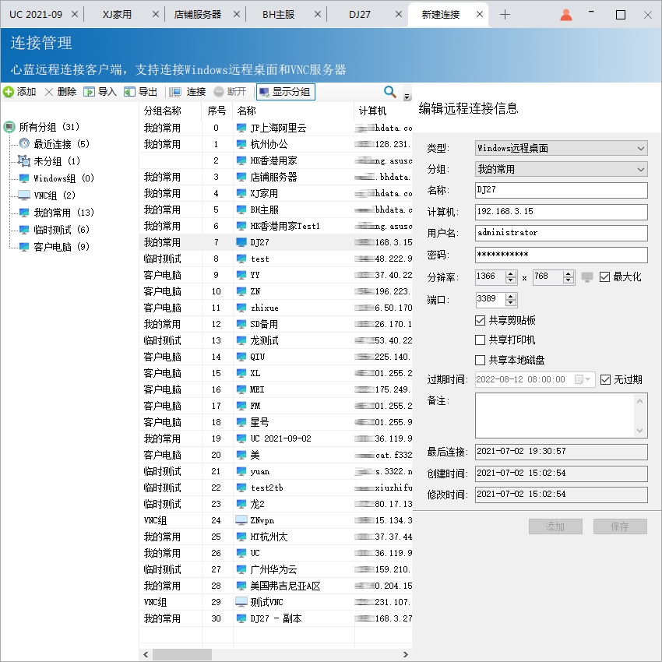Click the 名称 field containing DJ27
This screenshot has height=662, width=662.
[x=561, y=190]
